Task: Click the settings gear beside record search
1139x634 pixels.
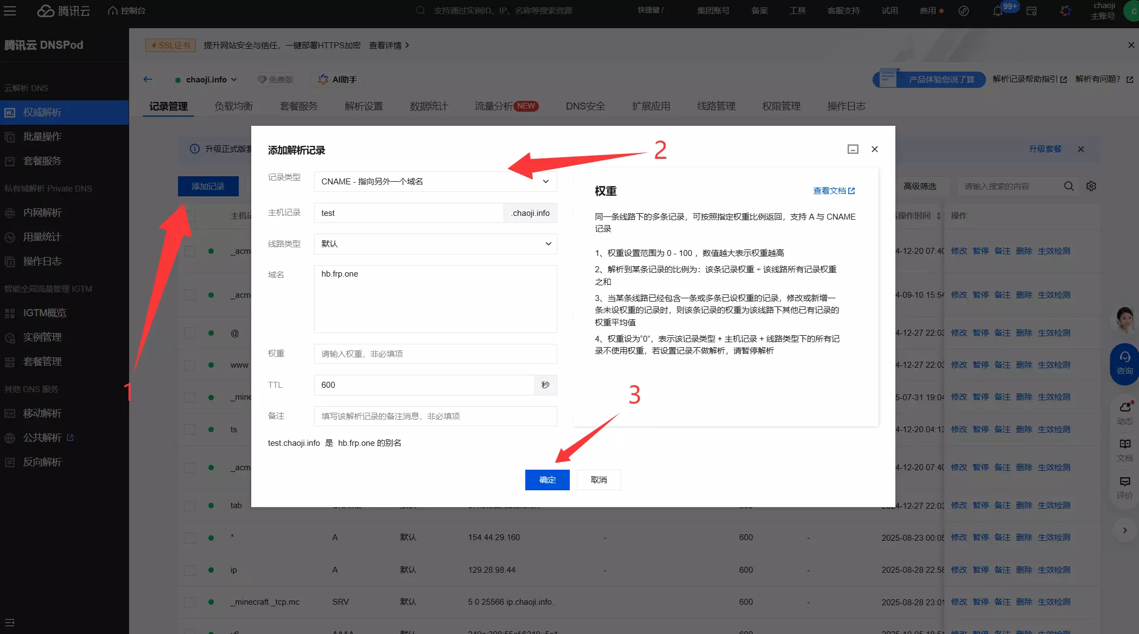Action: [x=1091, y=186]
